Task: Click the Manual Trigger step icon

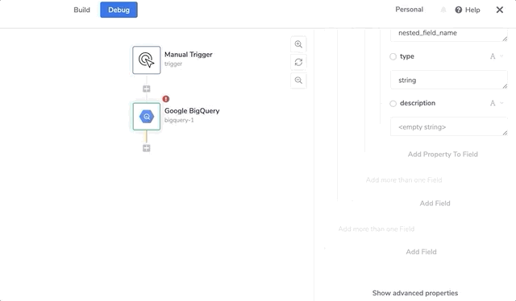Action: click(x=147, y=60)
